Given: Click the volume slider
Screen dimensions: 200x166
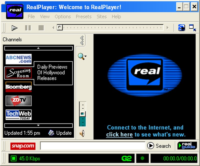Looking at the screenshot, I should (x=82, y=114).
